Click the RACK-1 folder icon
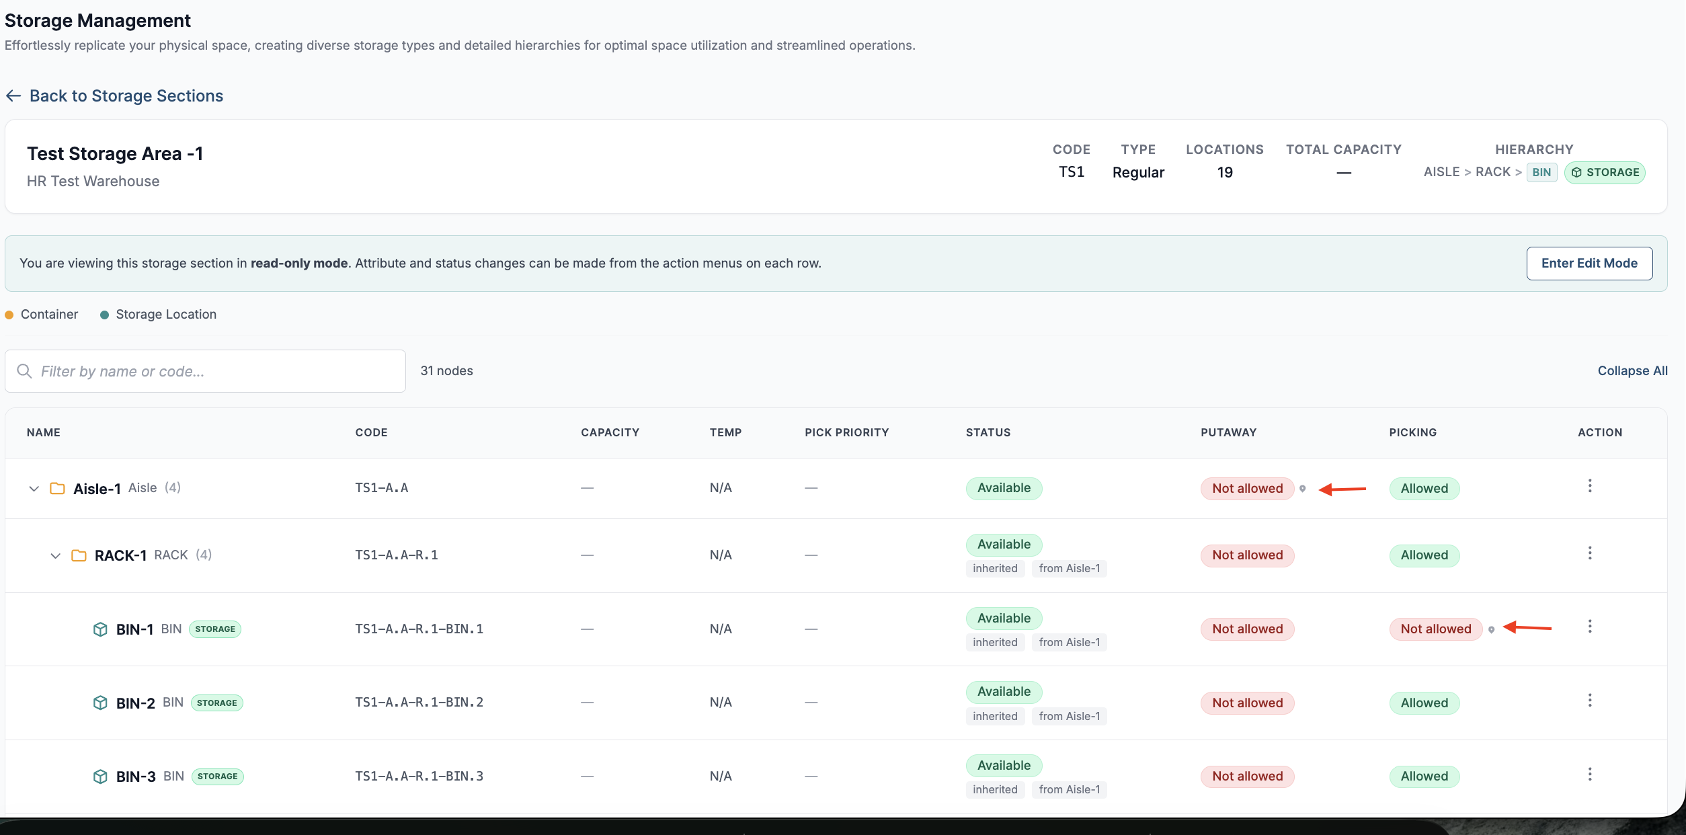Image resolution: width=1686 pixels, height=835 pixels. coord(79,555)
